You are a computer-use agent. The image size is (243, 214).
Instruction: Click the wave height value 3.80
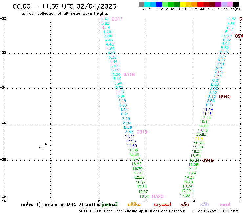(x=104, y=19)
